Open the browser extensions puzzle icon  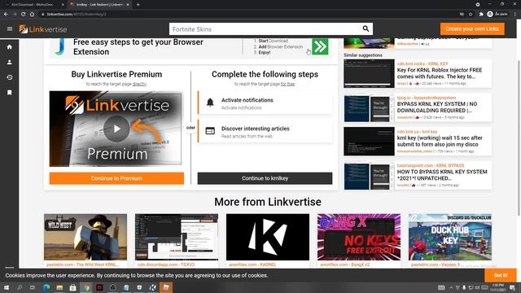481,15
